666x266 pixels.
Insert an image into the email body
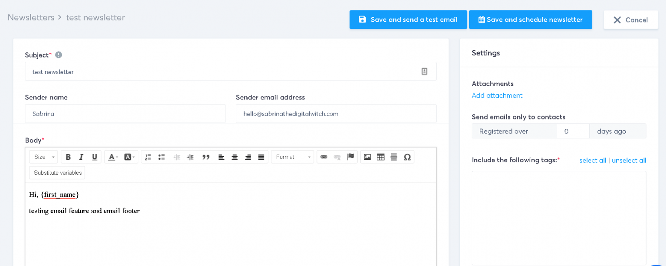click(x=367, y=157)
